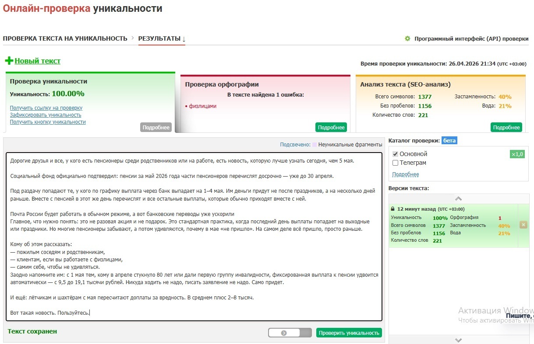This screenshot has width=534, height=344.
Task: Remove the saved text version with the x icon
Action: point(523,225)
